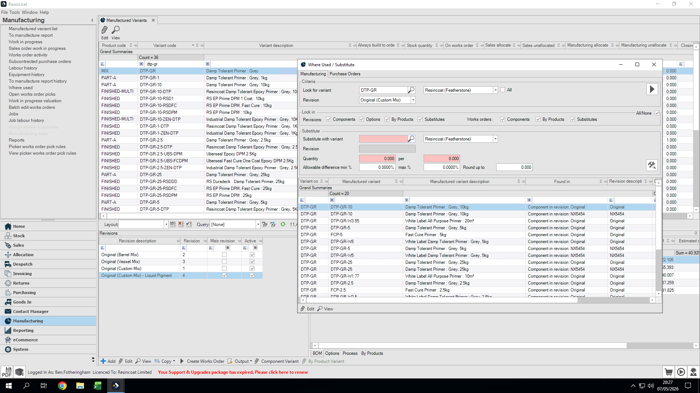Toggle the All checkbox beside the site dropdown

pos(503,90)
